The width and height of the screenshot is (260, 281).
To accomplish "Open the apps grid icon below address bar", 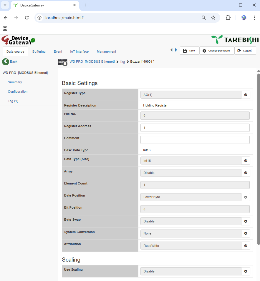I will [x=5, y=29].
